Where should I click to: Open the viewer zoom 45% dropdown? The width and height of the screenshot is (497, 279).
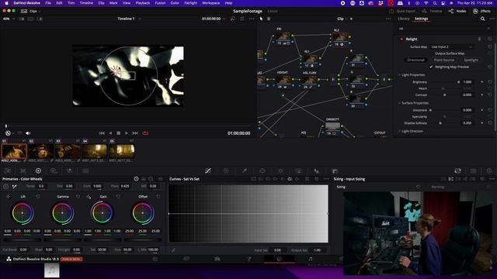point(9,19)
